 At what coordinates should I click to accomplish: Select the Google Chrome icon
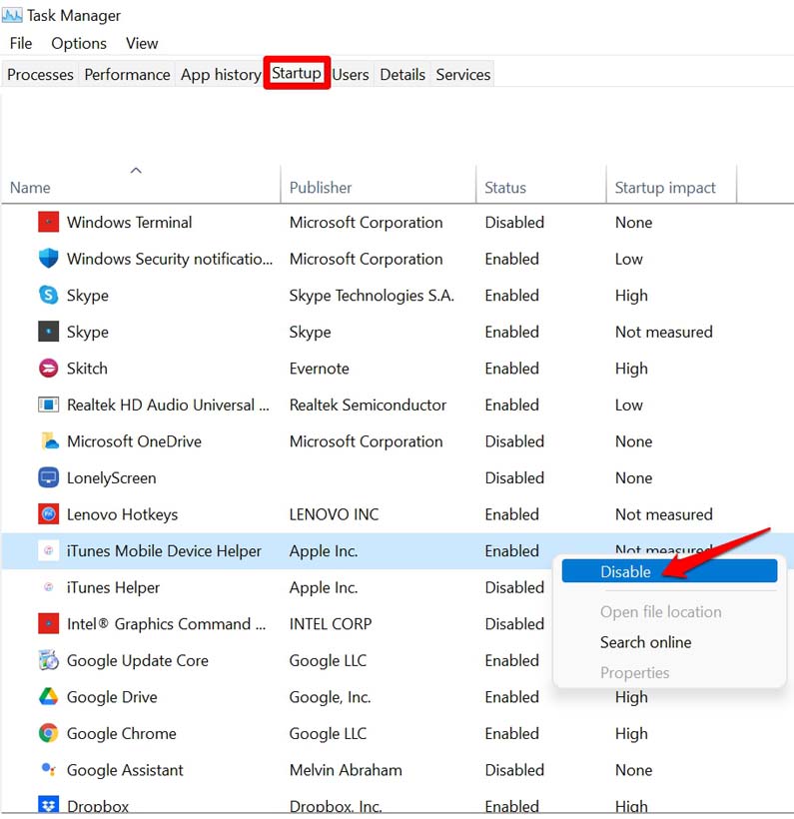click(48, 733)
